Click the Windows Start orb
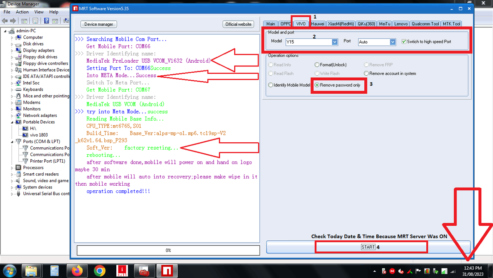Screen dimensions: 493x278 (9, 271)
